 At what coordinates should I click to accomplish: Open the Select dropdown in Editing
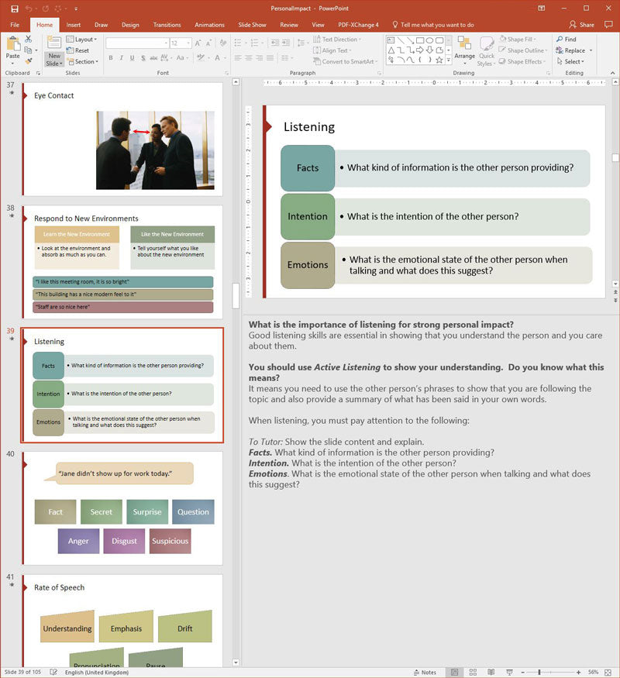click(570, 61)
